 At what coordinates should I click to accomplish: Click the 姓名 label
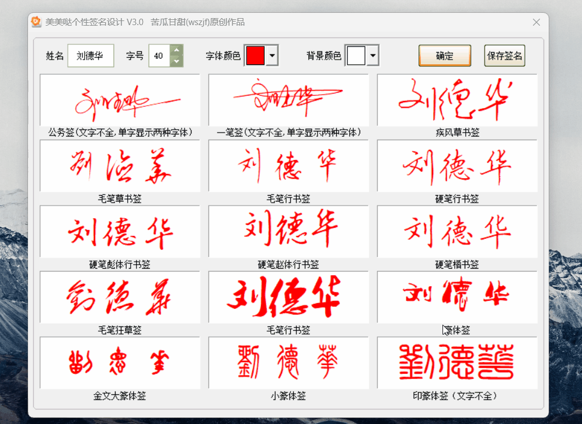55,55
